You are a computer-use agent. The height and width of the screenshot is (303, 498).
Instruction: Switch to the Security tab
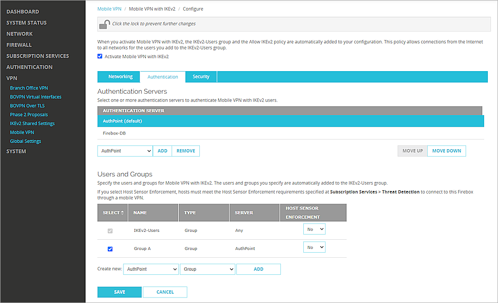click(x=201, y=77)
